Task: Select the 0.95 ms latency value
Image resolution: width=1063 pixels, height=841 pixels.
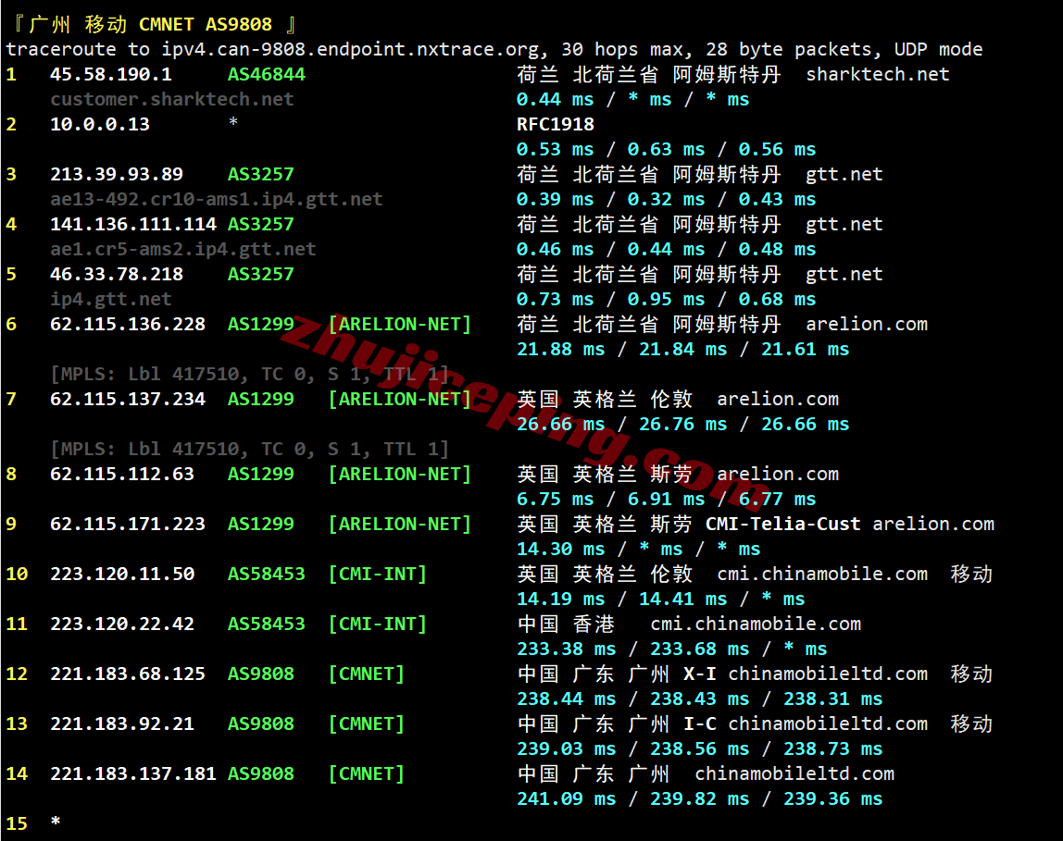Action: 667,300
